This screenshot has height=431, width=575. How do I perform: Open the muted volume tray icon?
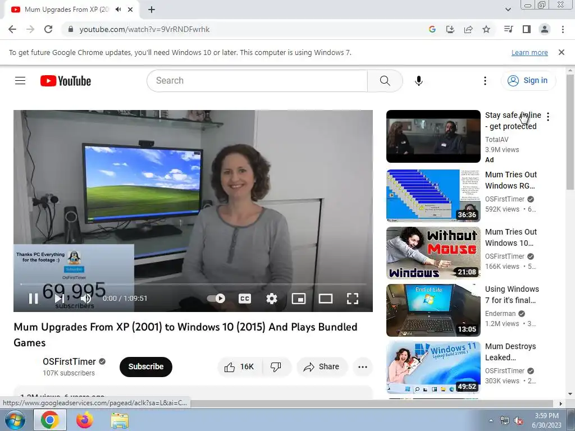pos(518,421)
